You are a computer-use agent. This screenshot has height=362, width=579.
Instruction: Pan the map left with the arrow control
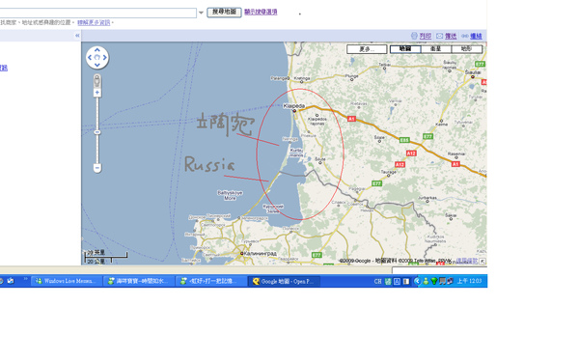coord(90,57)
